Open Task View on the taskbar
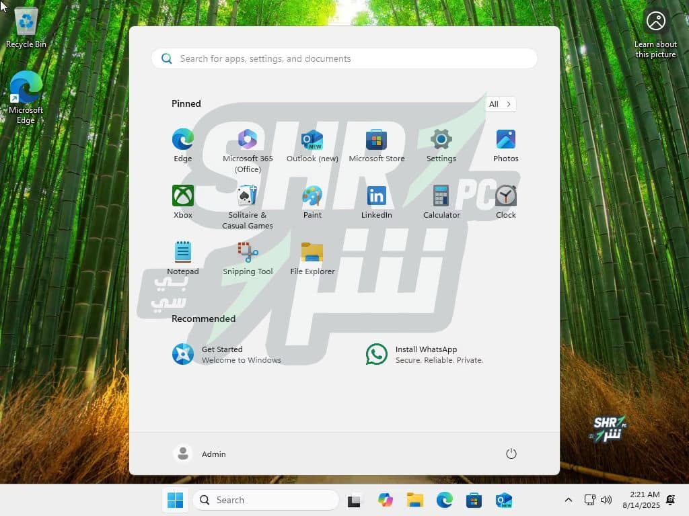689x516 pixels. [354, 500]
